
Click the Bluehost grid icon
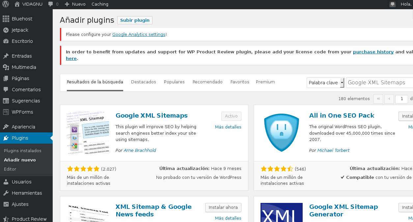tap(6, 19)
